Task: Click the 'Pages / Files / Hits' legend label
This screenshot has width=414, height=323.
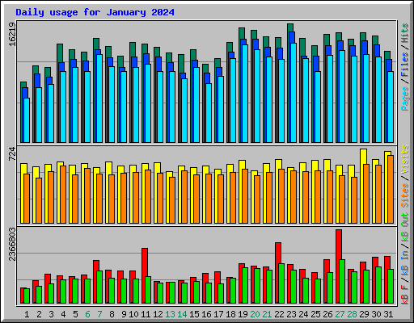Action: (405, 67)
